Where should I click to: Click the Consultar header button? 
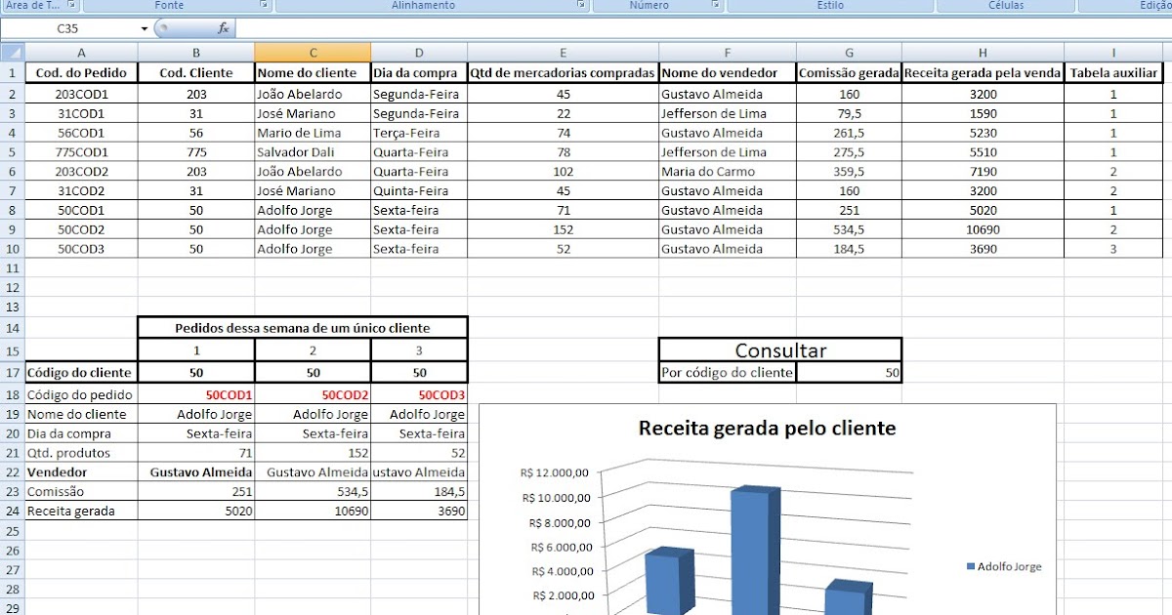coord(779,349)
